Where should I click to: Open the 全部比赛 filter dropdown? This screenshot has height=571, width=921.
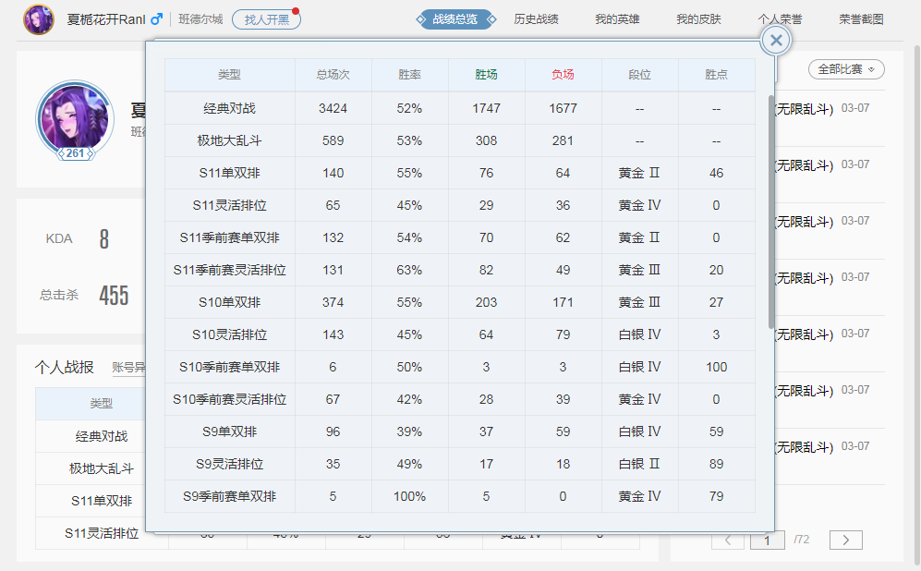(846, 69)
